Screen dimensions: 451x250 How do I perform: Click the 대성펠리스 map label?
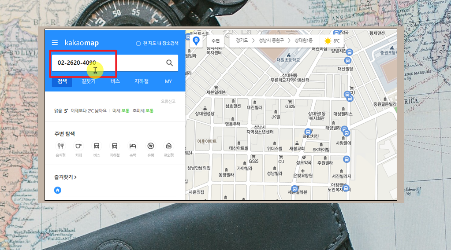click(x=343, y=114)
